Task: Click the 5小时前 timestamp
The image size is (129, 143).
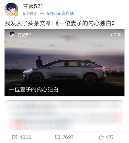Action: [x=30, y=13]
